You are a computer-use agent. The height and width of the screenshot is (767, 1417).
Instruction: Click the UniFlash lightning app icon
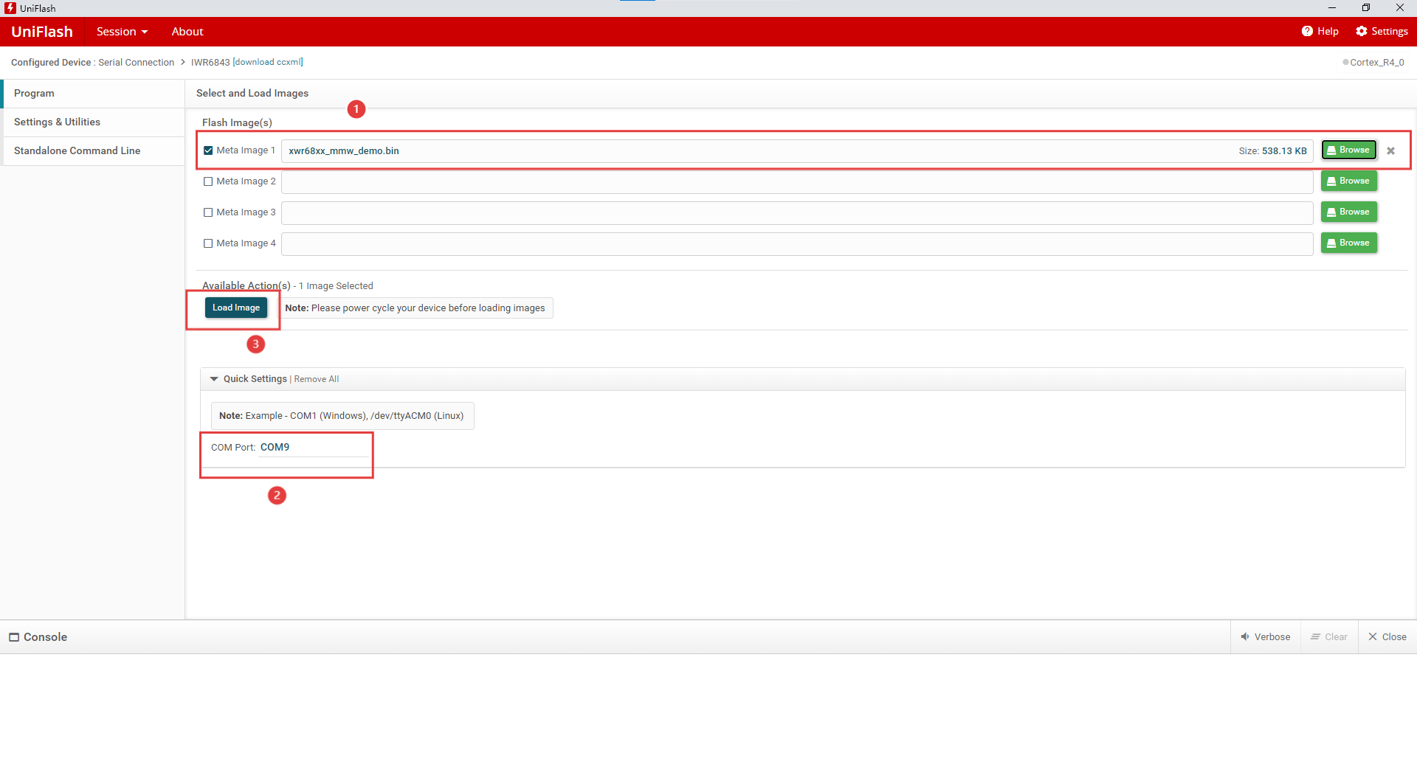pos(10,8)
